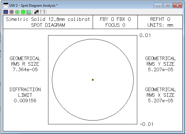Close the Spot Diagram Analysis window
Image resolution: width=185 pixels, height=134 pixels.
(x=177, y=6)
